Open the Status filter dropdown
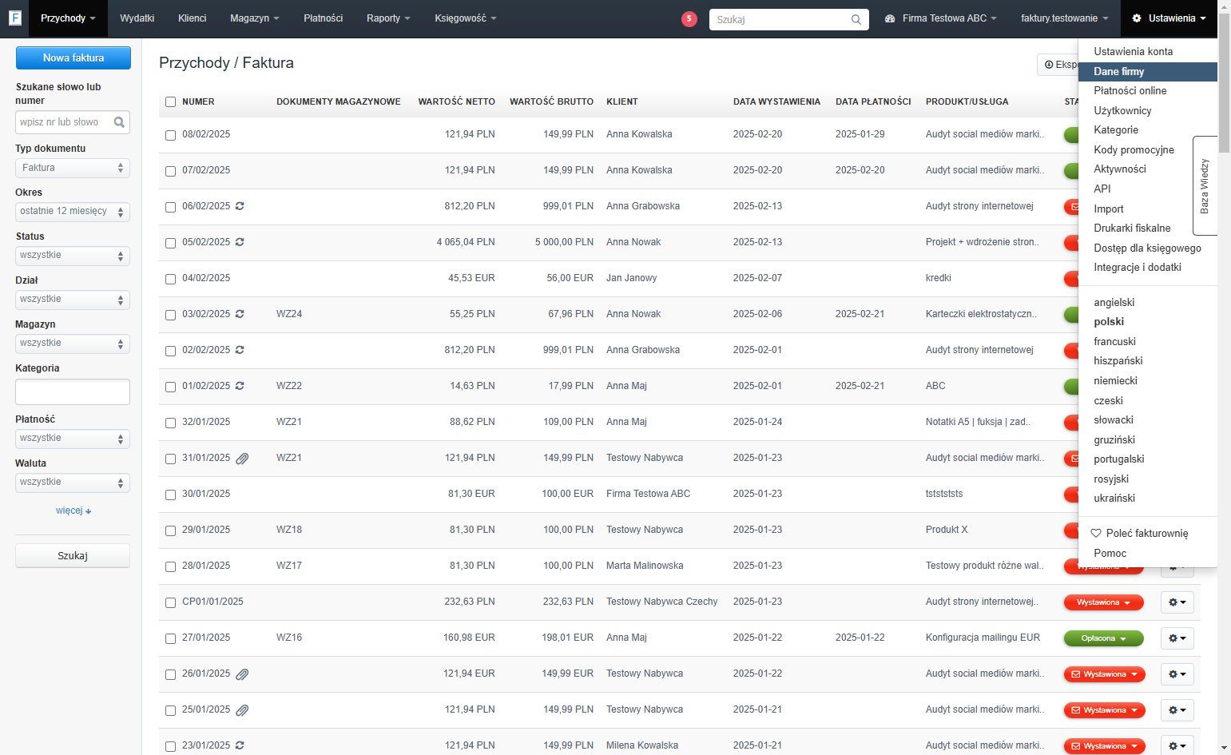1231x755 pixels. (73, 256)
